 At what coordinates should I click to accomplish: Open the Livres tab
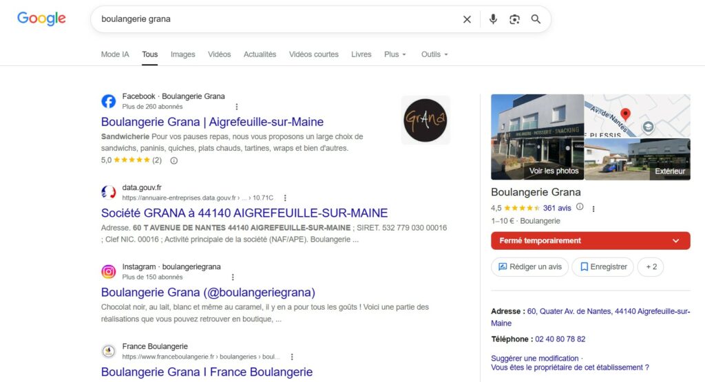coord(361,54)
